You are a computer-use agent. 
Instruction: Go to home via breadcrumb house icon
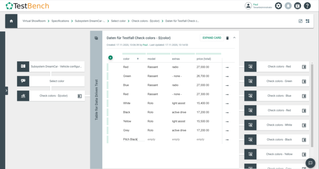tap(11, 21)
